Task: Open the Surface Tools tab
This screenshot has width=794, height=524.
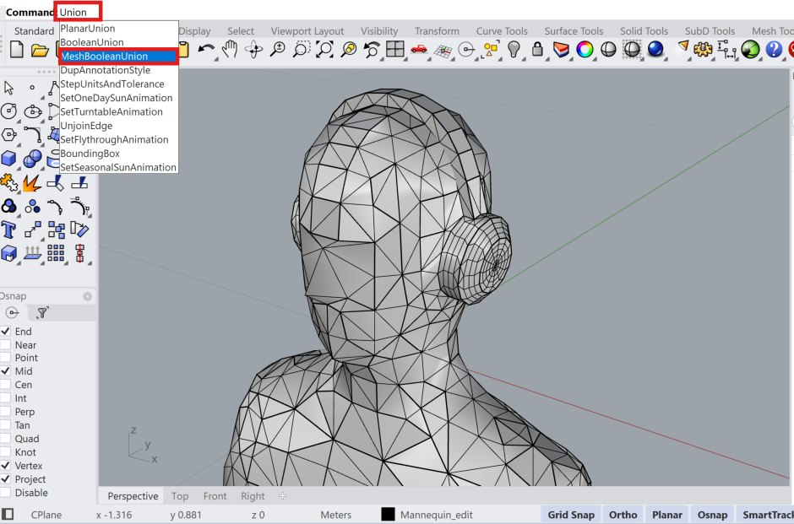Action: click(x=574, y=31)
